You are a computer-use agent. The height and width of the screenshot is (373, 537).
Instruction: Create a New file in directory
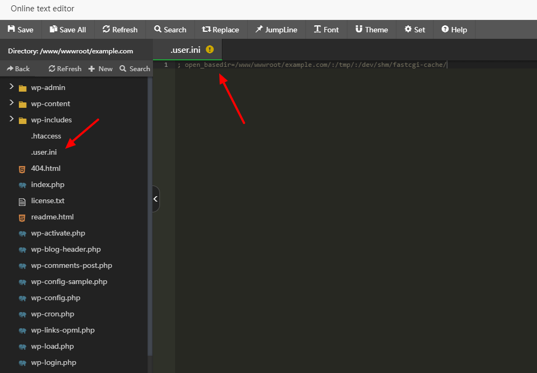coord(101,68)
